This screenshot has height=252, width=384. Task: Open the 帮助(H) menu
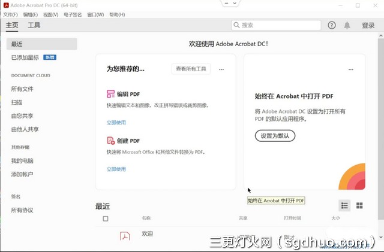coord(117,15)
